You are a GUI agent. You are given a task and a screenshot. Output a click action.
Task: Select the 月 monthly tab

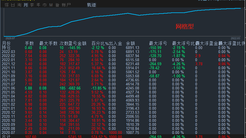(26, 5)
